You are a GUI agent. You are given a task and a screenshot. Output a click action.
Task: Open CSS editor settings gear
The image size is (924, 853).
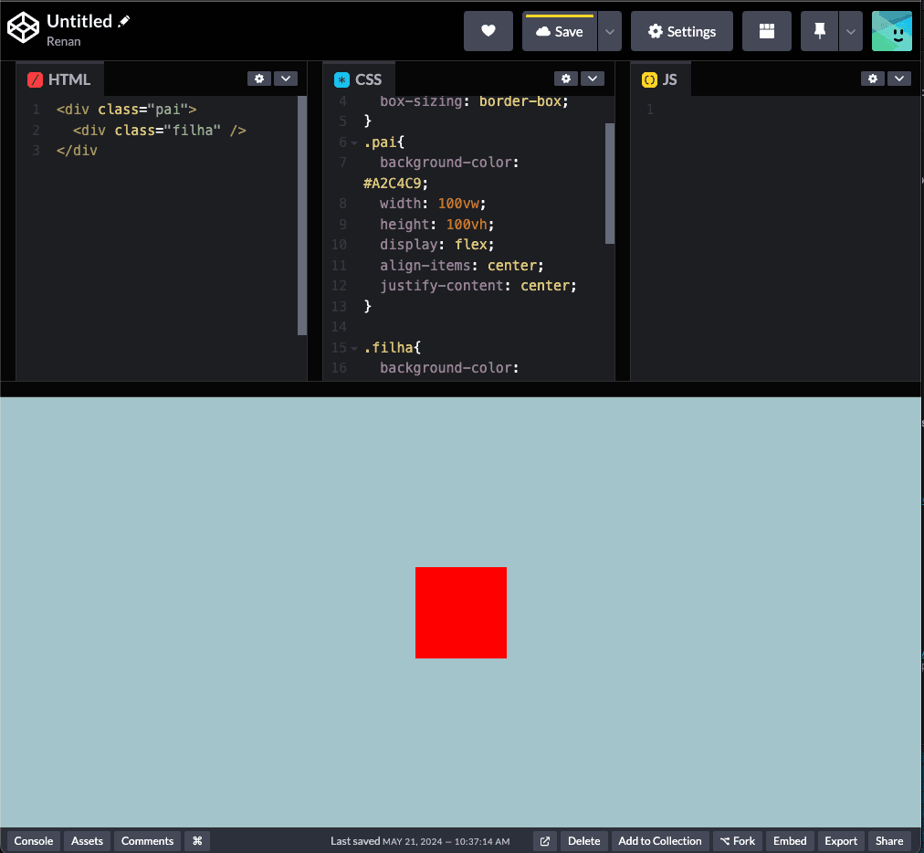click(x=566, y=79)
